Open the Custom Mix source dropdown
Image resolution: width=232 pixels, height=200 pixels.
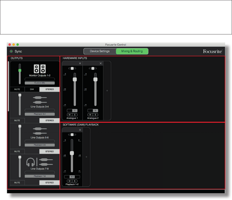[40, 83]
